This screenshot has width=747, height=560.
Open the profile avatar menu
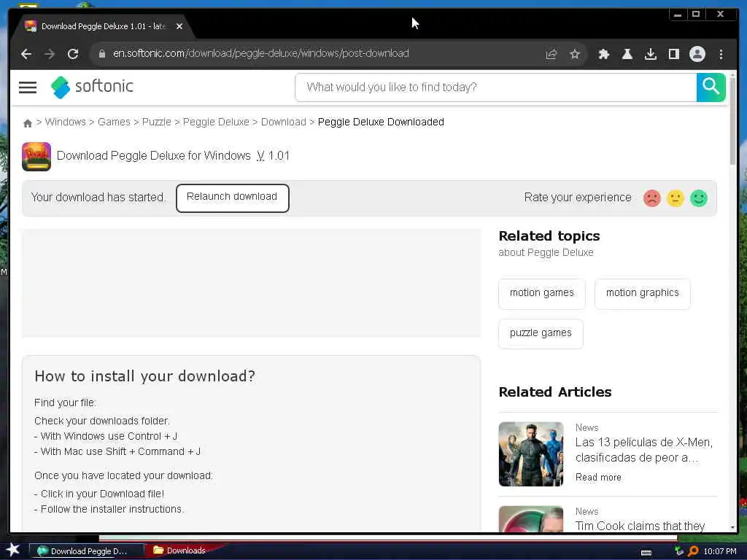coord(697,54)
